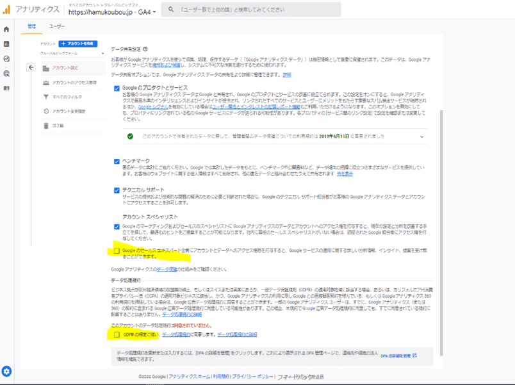The height and width of the screenshot is (385, 515).
Task: Open 利用規約 footer link
Action: (x=222, y=377)
